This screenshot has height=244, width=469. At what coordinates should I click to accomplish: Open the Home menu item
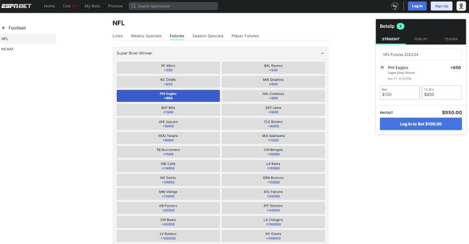tap(50, 6)
